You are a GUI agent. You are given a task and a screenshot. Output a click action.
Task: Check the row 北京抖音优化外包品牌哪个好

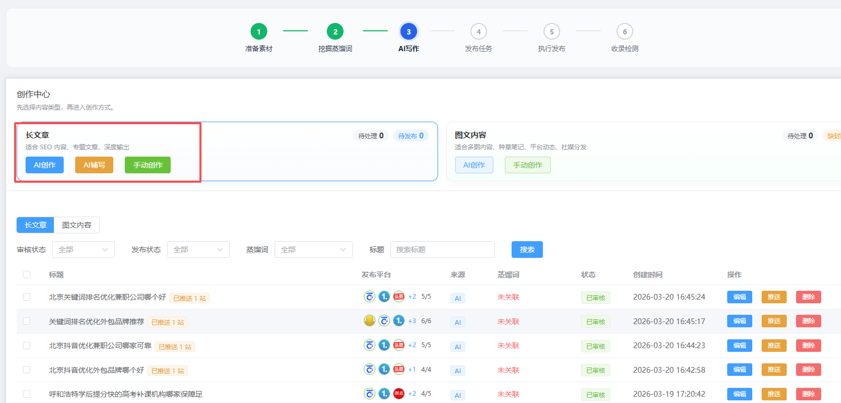(27, 370)
